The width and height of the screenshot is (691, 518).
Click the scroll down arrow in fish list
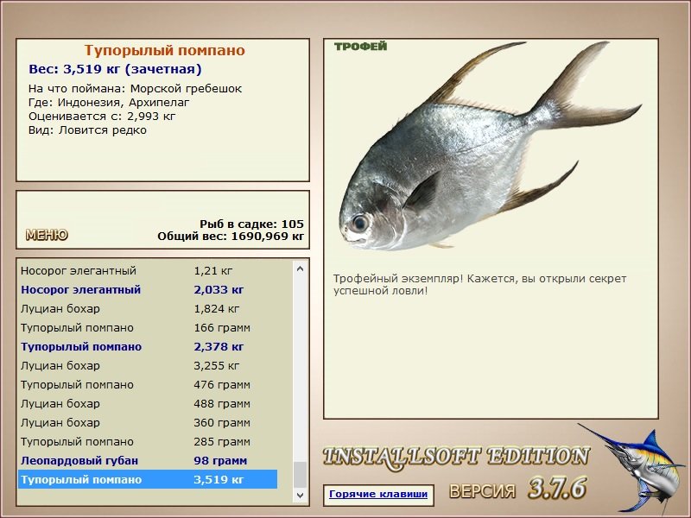click(x=300, y=495)
